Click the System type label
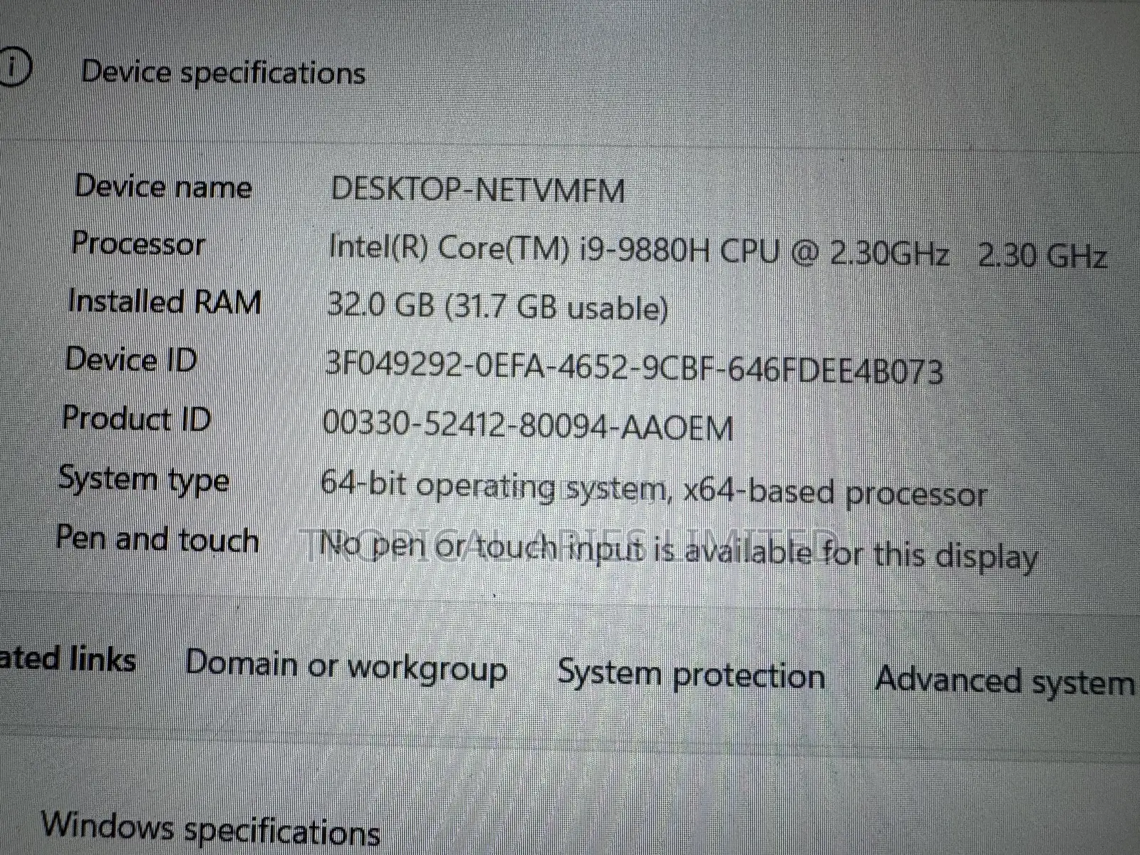Image resolution: width=1140 pixels, height=855 pixels. coord(144,479)
